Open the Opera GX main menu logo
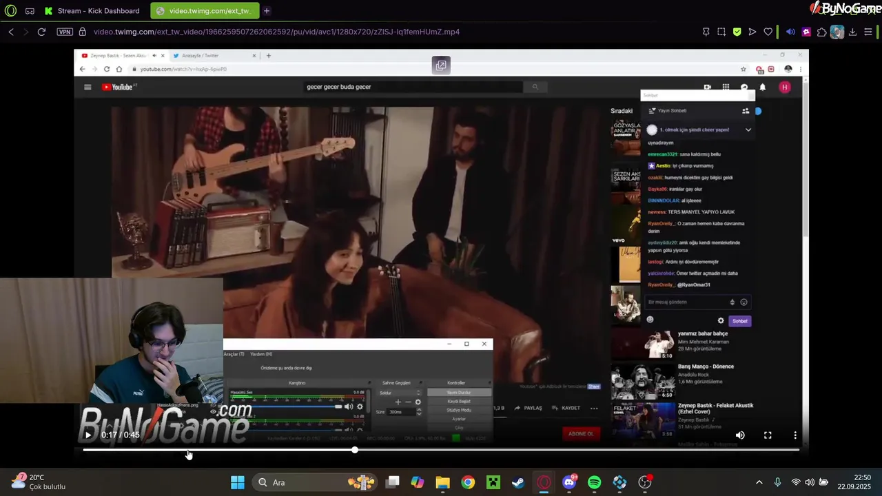882x496 pixels. click(x=10, y=11)
